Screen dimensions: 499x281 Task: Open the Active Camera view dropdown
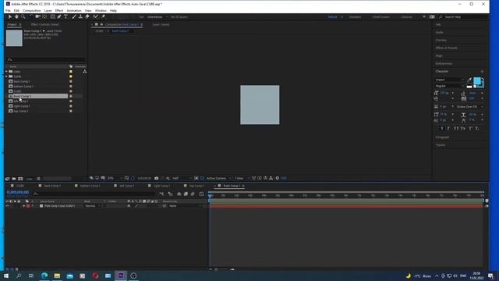(x=218, y=178)
